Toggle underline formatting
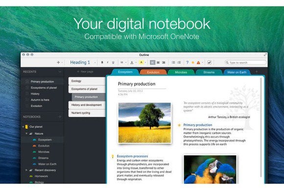The image size is (284, 190). click(113, 63)
